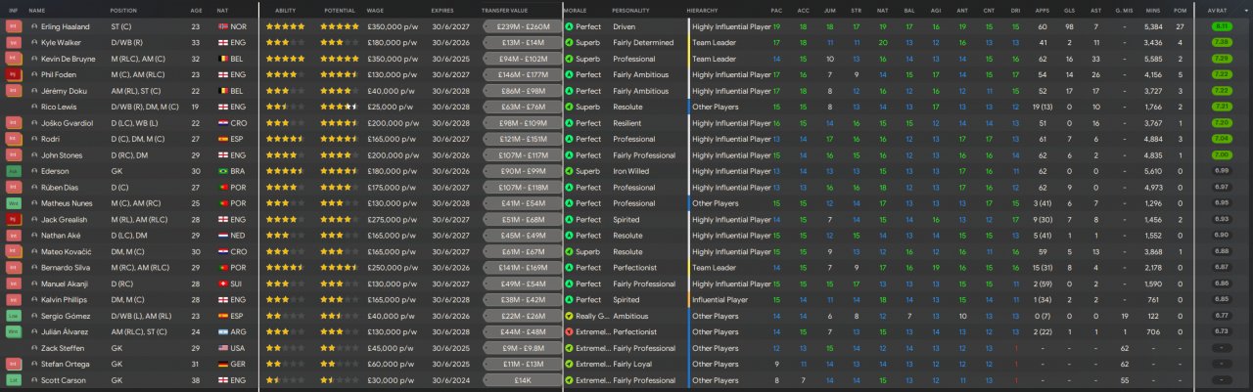Click USA flag in Zack Steffen's row

223,348
